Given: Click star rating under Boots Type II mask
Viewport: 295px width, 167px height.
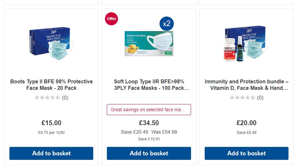Looking at the screenshot, I should point(47,98).
